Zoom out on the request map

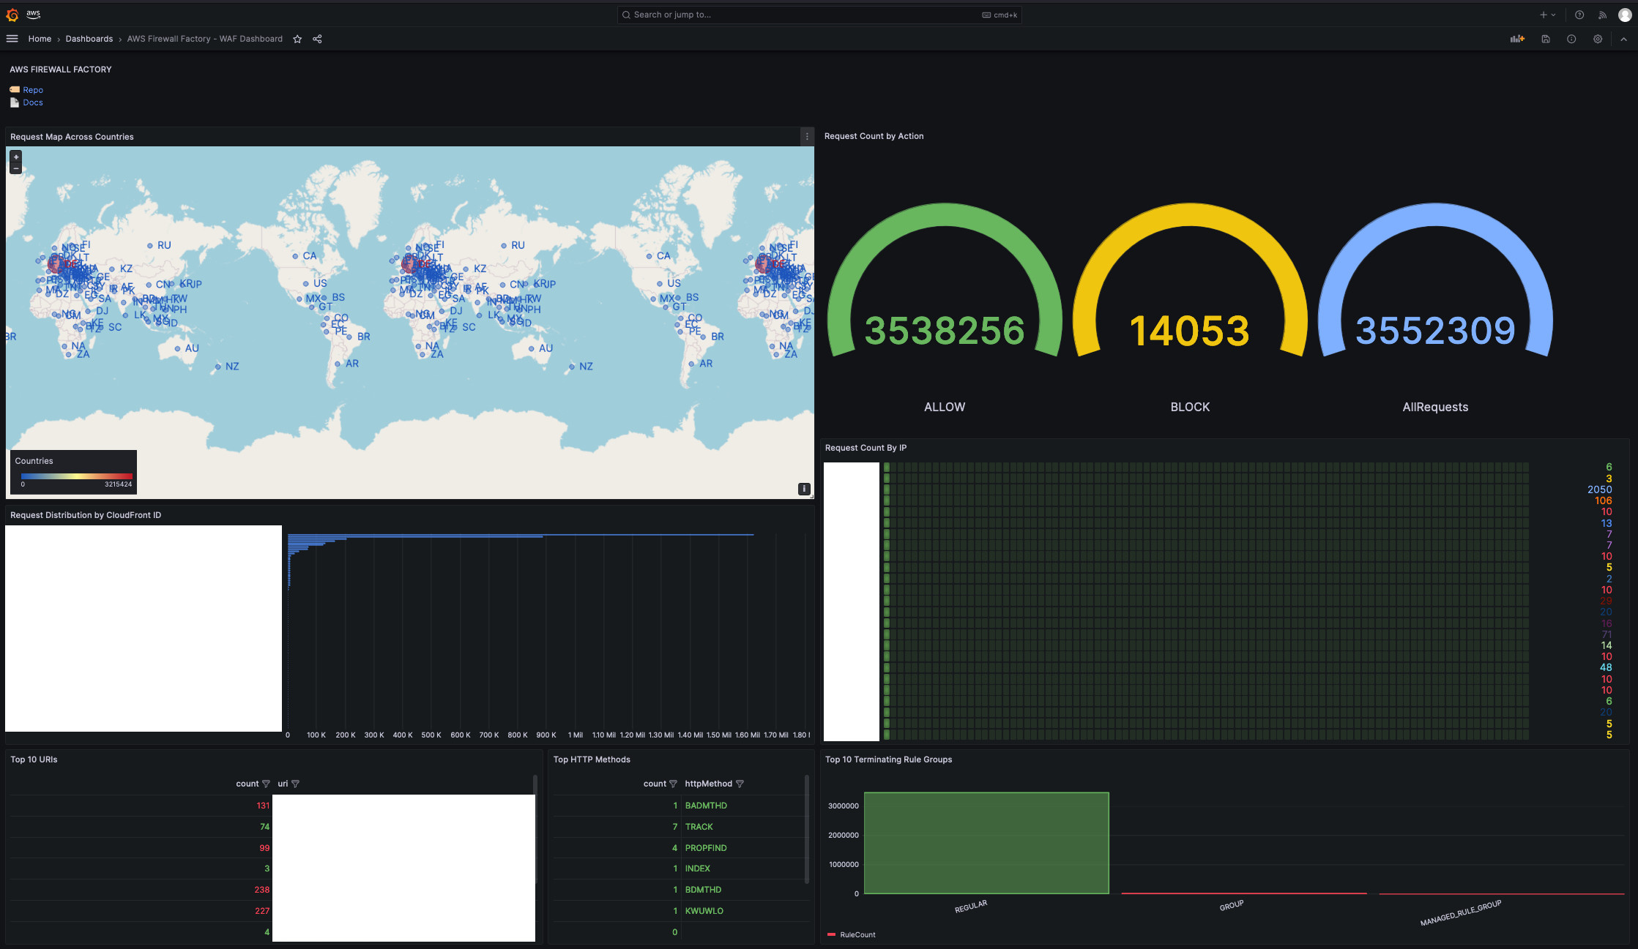(x=16, y=168)
